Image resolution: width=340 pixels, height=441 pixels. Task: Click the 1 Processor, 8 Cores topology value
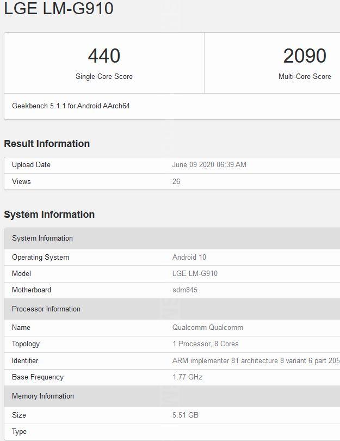pos(206,344)
